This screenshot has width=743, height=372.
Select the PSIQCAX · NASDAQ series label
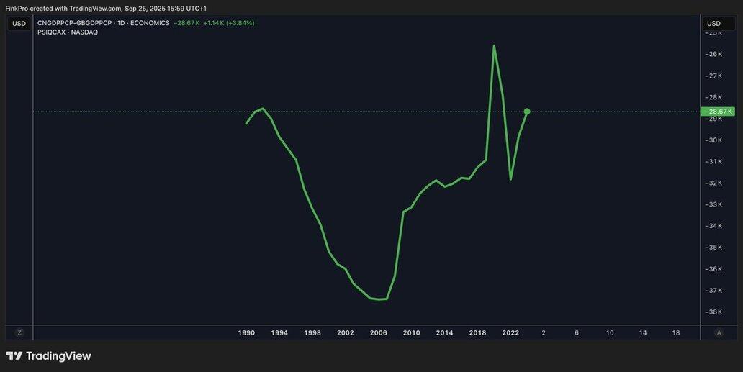(68, 32)
